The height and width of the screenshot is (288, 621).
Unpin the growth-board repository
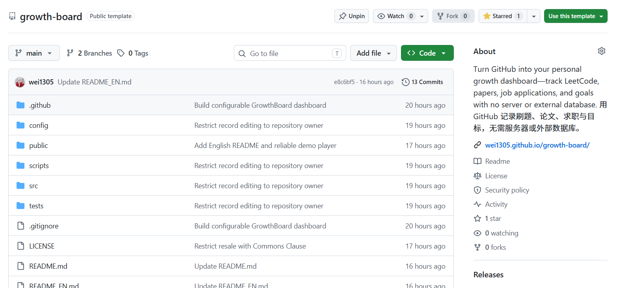[x=352, y=16]
